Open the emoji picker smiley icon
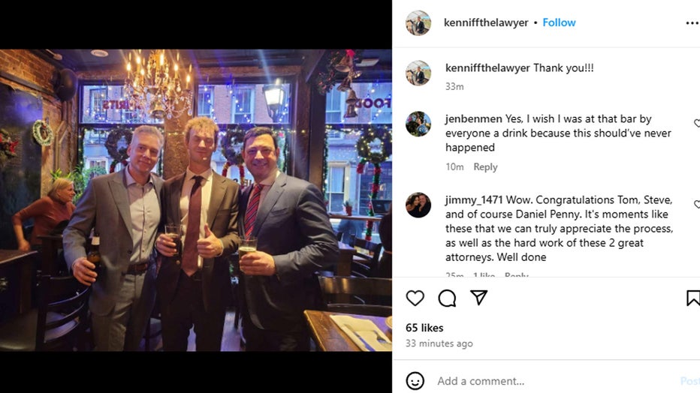 (415, 381)
